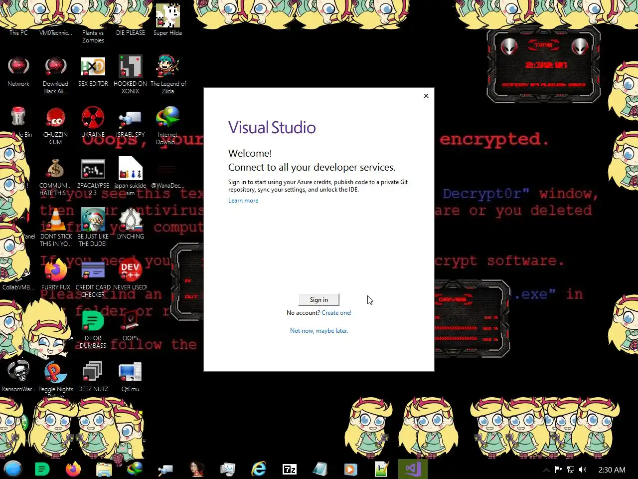The image size is (638, 479).
Task: Select the Download Black Ali... desktop icon
Action: click(x=55, y=75)
